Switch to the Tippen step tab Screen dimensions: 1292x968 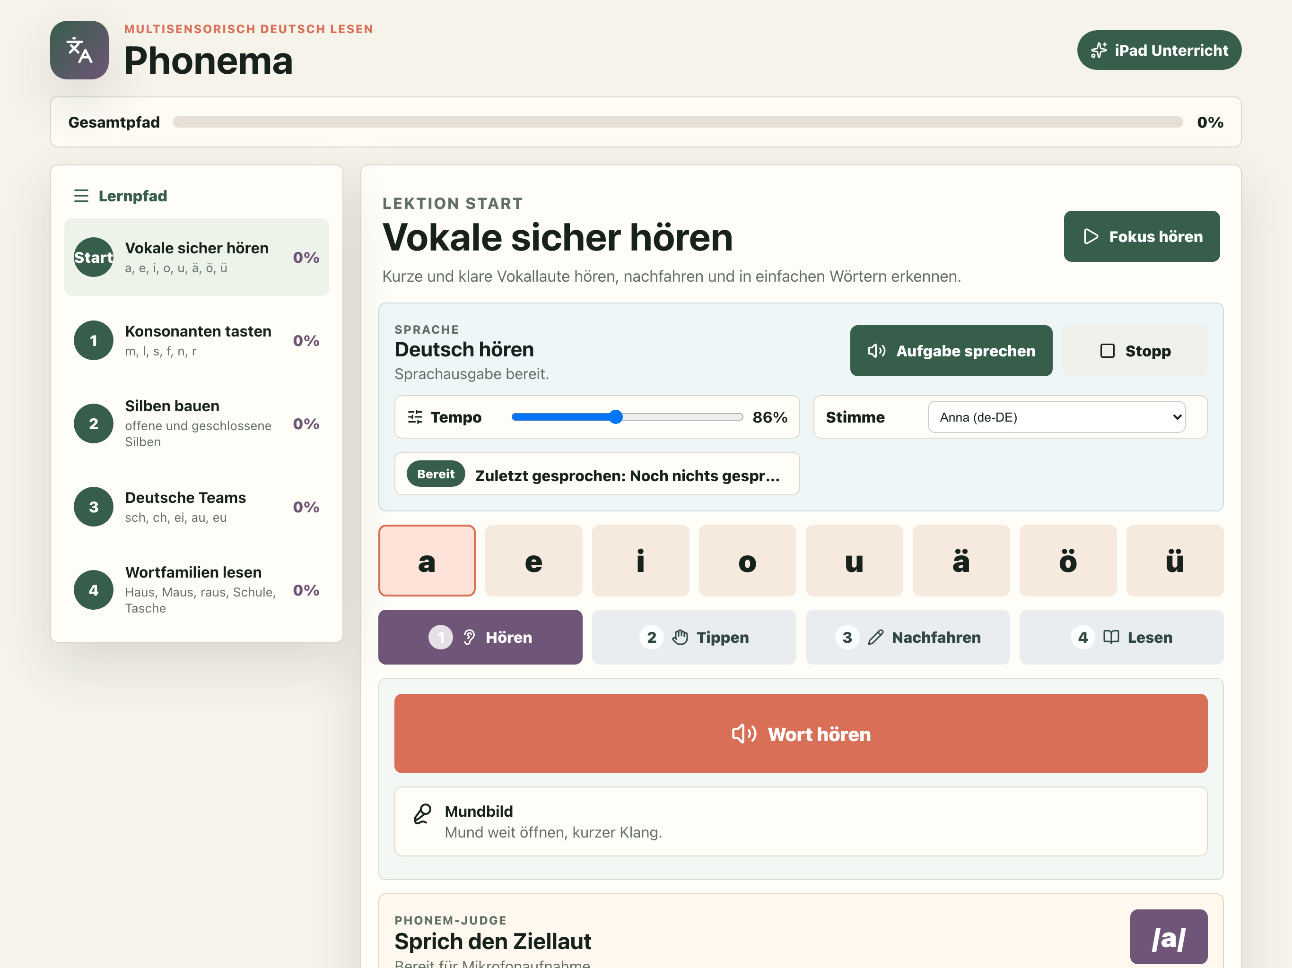694,637
